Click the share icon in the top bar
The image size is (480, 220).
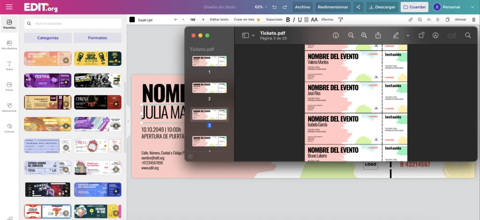[359, 7]
